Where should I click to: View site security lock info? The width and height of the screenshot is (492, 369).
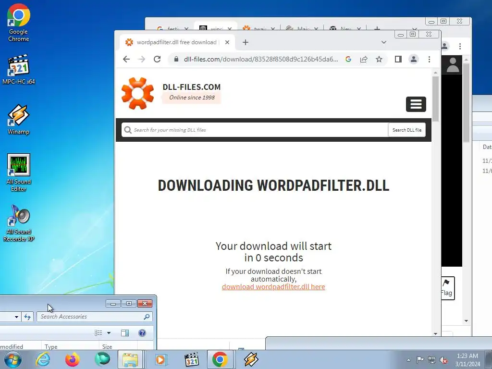tap(176, 59)
